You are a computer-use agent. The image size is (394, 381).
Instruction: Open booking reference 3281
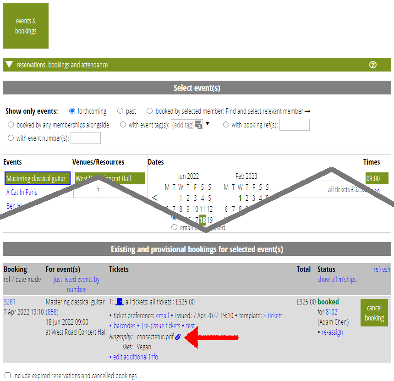tap(10, 302)
